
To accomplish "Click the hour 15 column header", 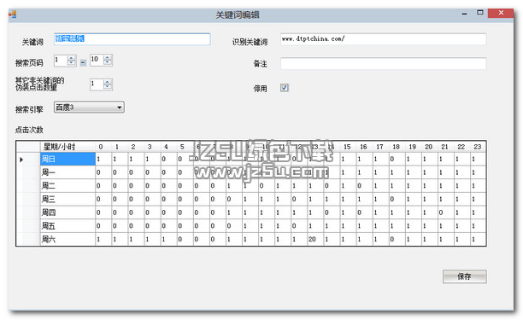I will (349, 147).
